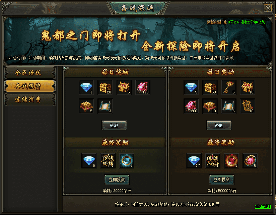The height and width of the screenshot is (215, 276).
Task: Invest 50000 diamonds with 立即投资 button
Action: [222, 180]
